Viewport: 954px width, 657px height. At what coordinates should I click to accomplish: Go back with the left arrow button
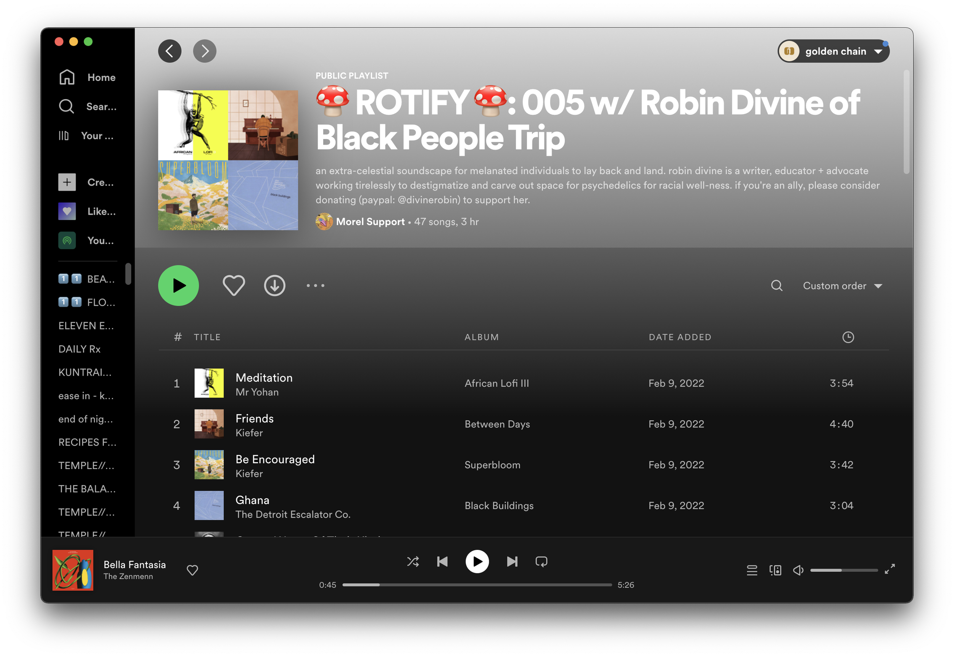[x=170, y=51]
